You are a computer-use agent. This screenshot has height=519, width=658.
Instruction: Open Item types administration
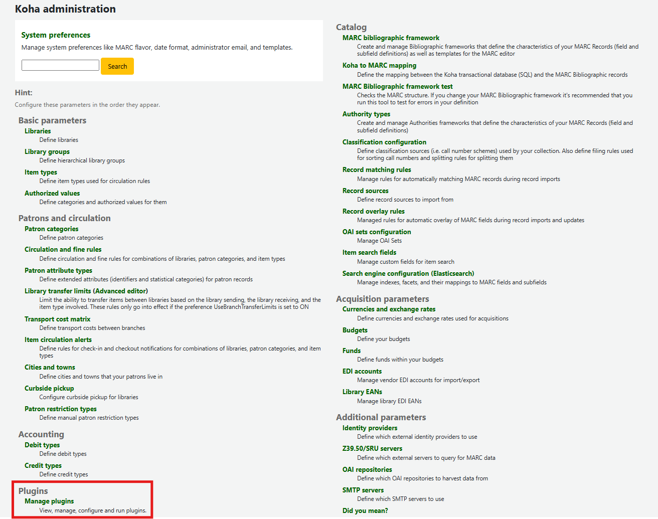(x=41, y=172)
